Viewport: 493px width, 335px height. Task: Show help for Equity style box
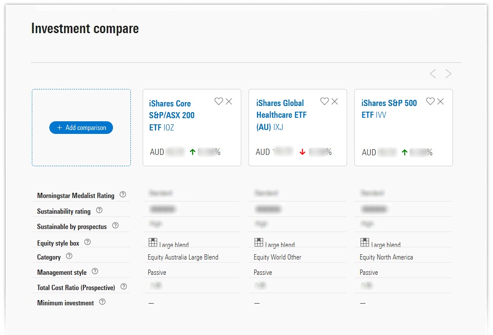click(88, 242)
